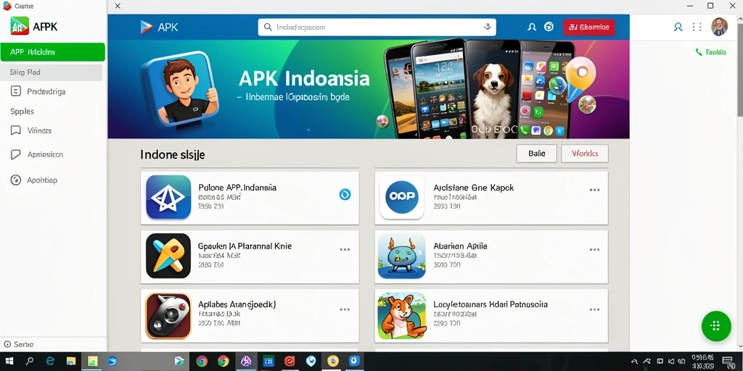Open Sortie at the sidebar bottom
The image size is (743, 371).
[19, 344]
